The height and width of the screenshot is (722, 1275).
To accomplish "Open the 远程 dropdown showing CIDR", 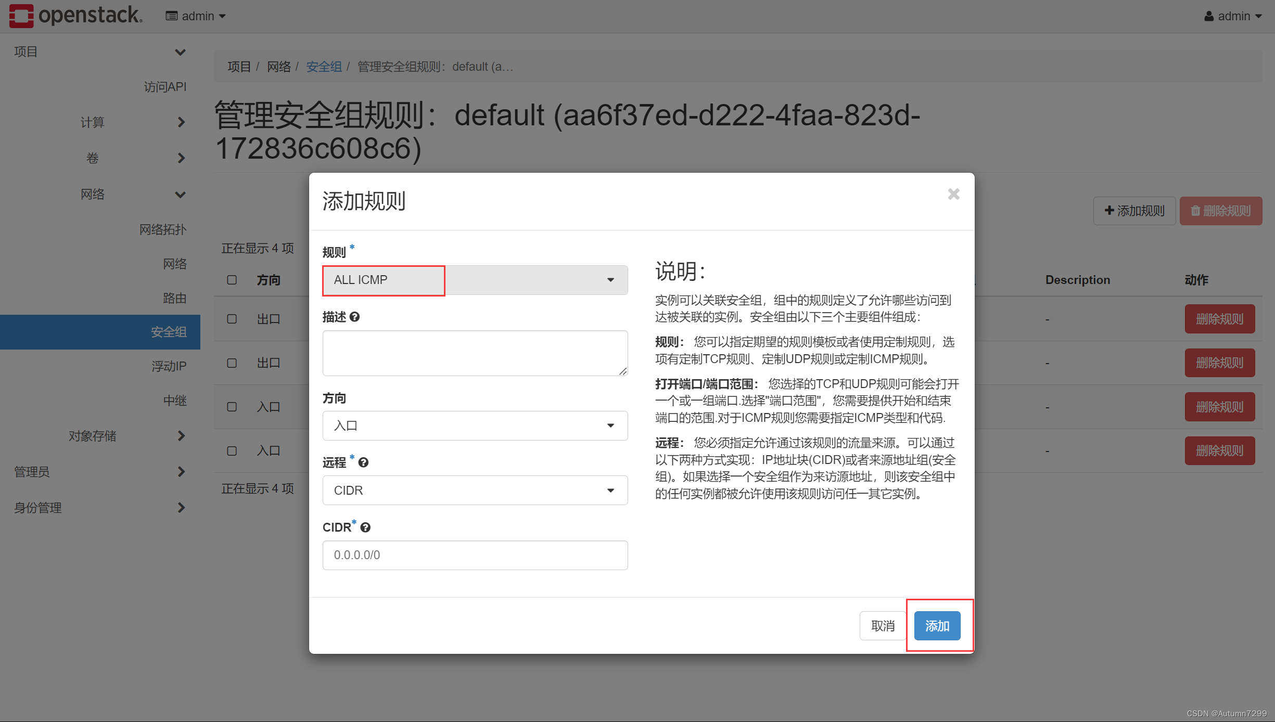I will tap(475, 491).
